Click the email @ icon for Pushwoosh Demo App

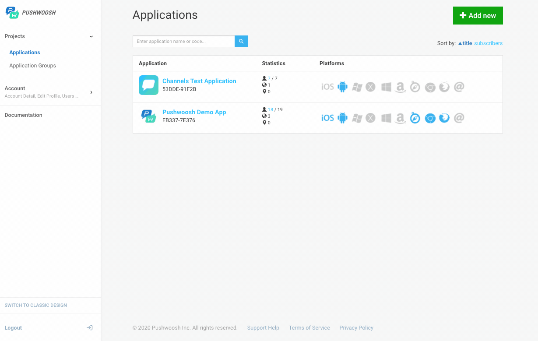pyautogui.click(x=459, y=118)
